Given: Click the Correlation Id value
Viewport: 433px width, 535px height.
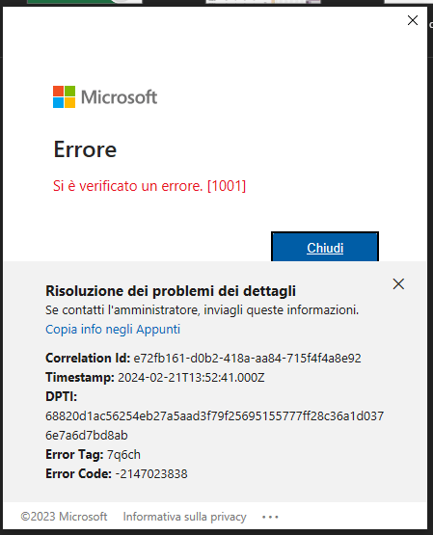Looking at the screenshot, I should coord(248,359).
